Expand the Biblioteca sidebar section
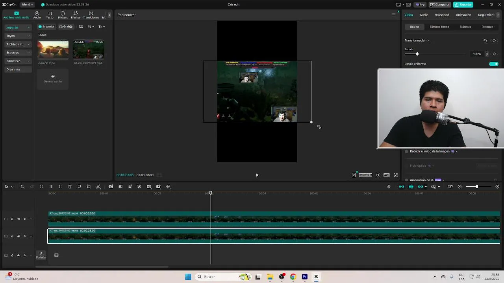 [18, 61]
